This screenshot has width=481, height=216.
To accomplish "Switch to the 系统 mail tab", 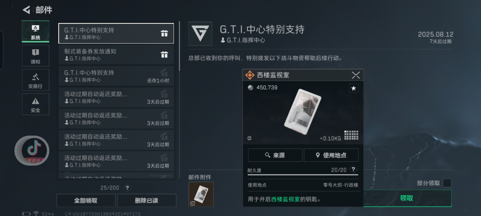I will point(35,31).
